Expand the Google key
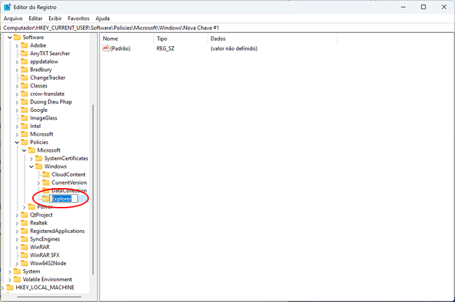Screen dimensions: 455x302 coord(17,110)
